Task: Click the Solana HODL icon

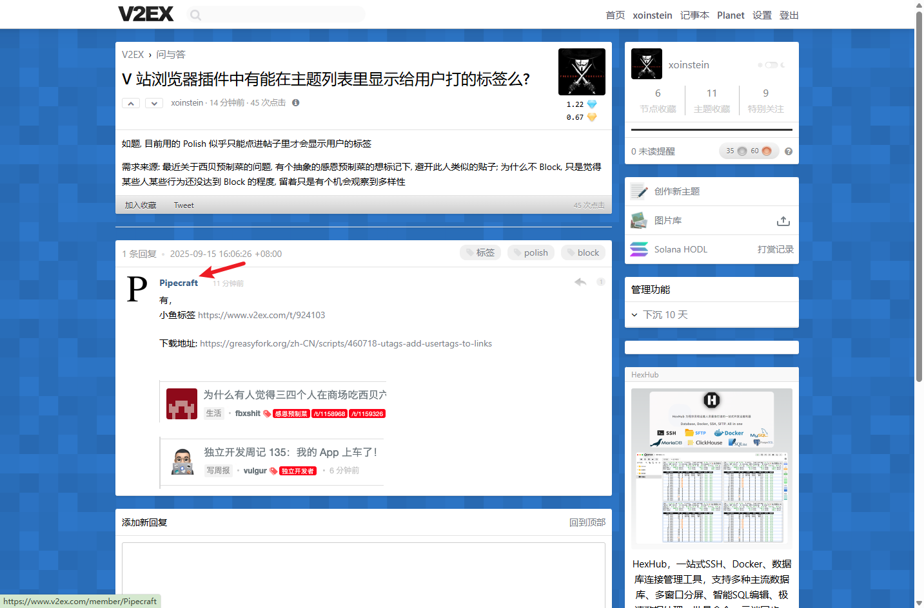Action: tap(639, 249)
